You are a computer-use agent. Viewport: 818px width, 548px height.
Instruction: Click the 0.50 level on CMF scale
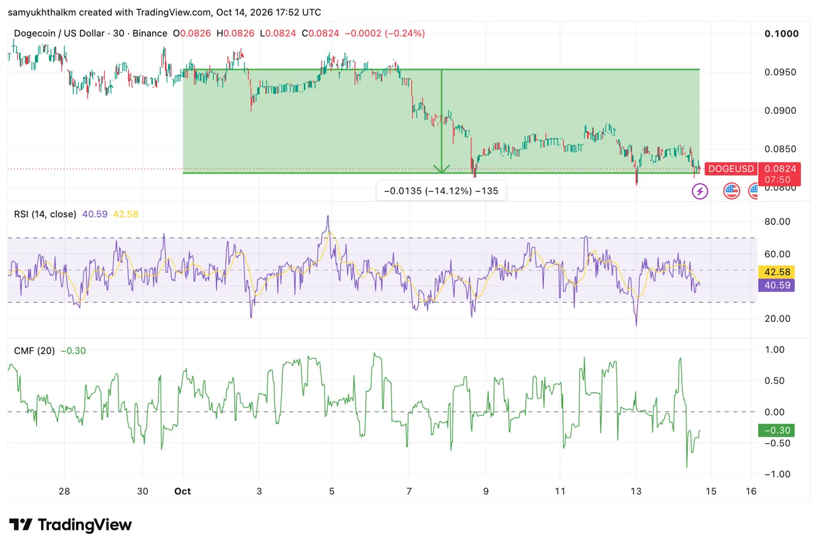(776, 380)
